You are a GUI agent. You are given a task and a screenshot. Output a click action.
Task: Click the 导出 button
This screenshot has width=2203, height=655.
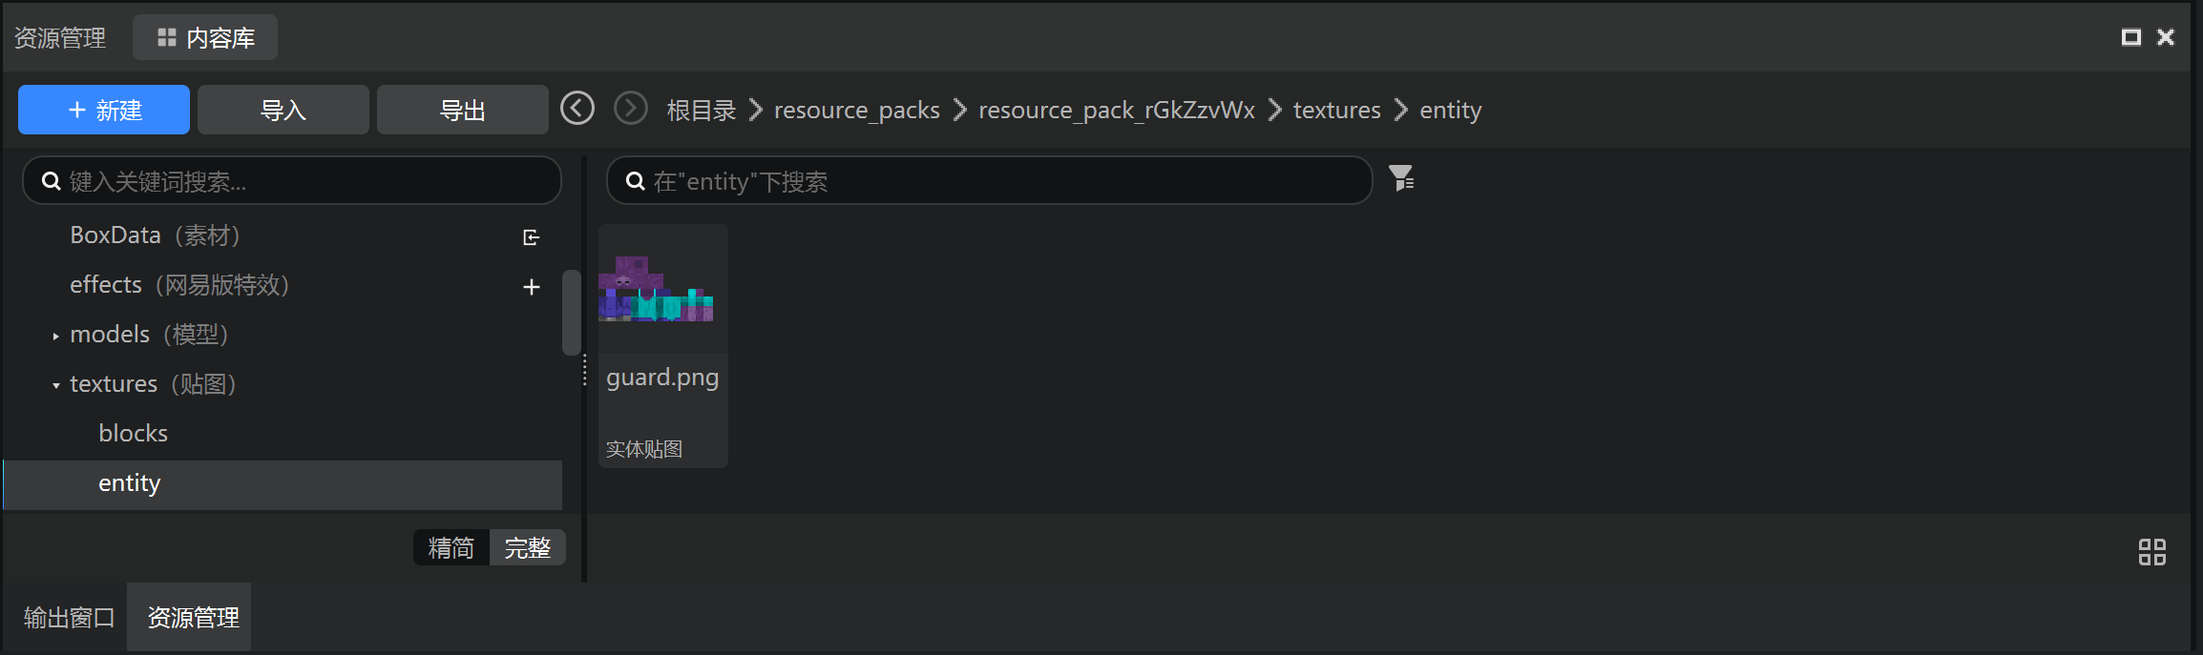pos(463,110)
